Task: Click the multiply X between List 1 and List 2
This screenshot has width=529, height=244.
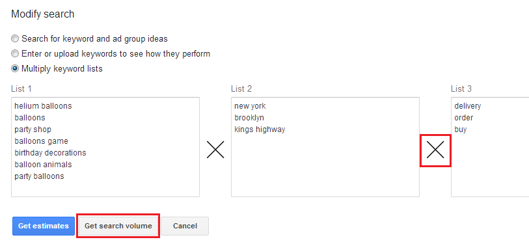Action: click(x=215, y=150)
